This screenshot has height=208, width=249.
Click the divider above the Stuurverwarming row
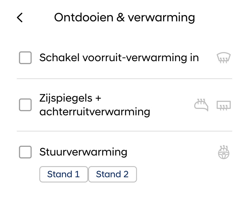coord(125,131)
